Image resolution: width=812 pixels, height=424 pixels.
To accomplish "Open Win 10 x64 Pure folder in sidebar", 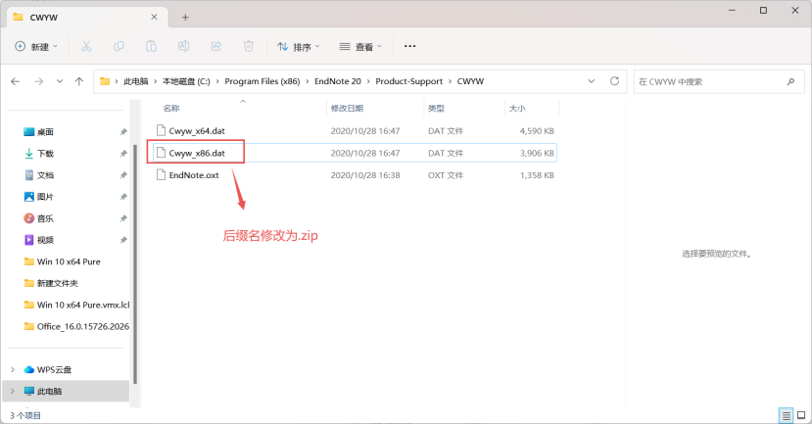I will 69,261.
